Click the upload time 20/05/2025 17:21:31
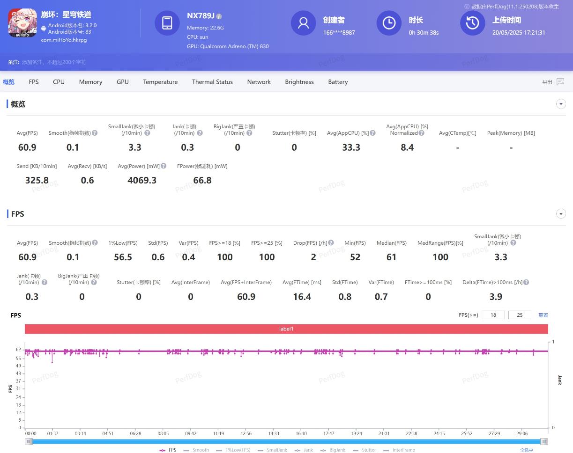Viewport: 573px width, 453px height. 519,33
